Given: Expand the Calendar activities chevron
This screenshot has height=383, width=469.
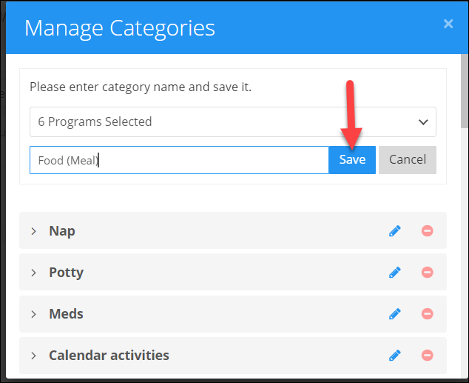Looking at the screenshot, I should pyautogui.click(x=33, y=356).
